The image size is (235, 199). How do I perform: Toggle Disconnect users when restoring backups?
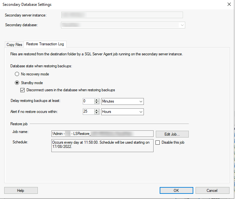pyautogui.click(x=23, y=90)
